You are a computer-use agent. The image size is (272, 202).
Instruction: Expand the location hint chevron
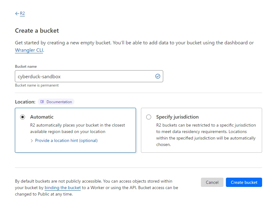(32, 141)
